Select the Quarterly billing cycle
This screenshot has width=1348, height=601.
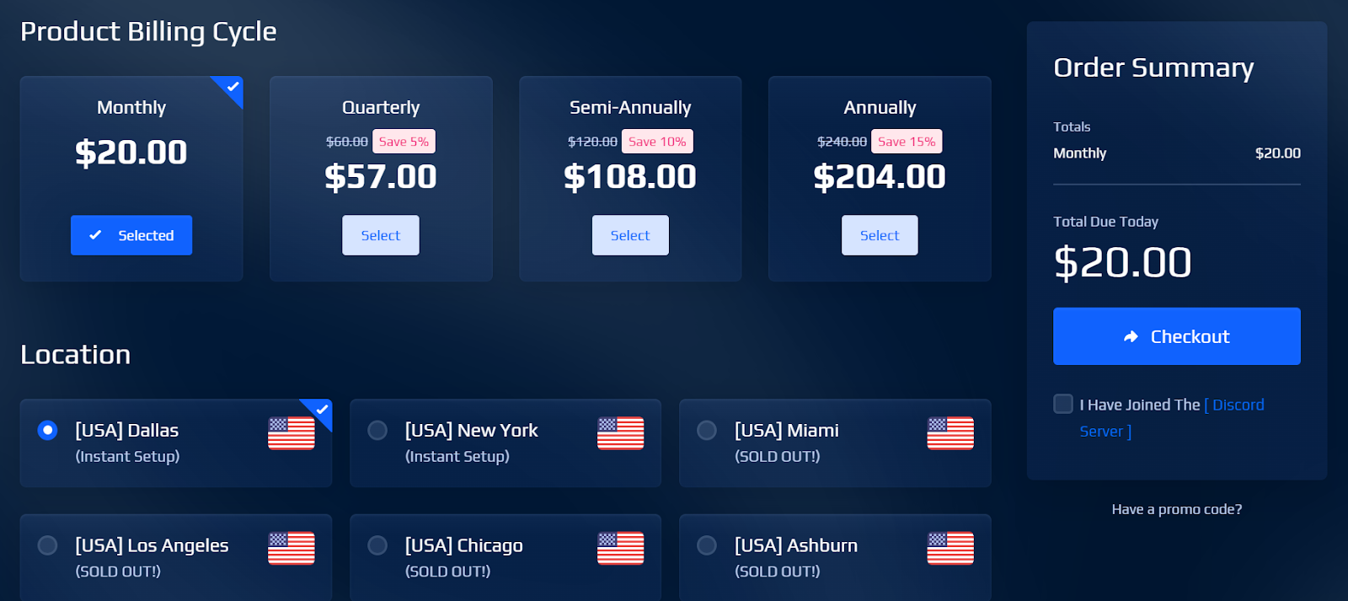381,235
